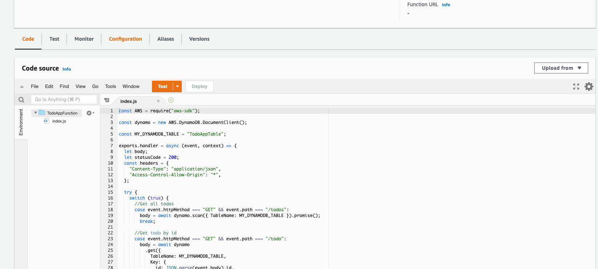Click the //Get todo by id comment
The width and height of the screenshot is (598, 269).
(x=156, y=233)
